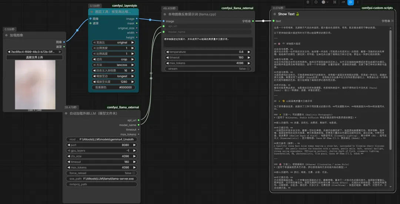Click the 遮罩 output port of 加载图像 node
This screenshot has width=400, height=204.
point(64,47)
